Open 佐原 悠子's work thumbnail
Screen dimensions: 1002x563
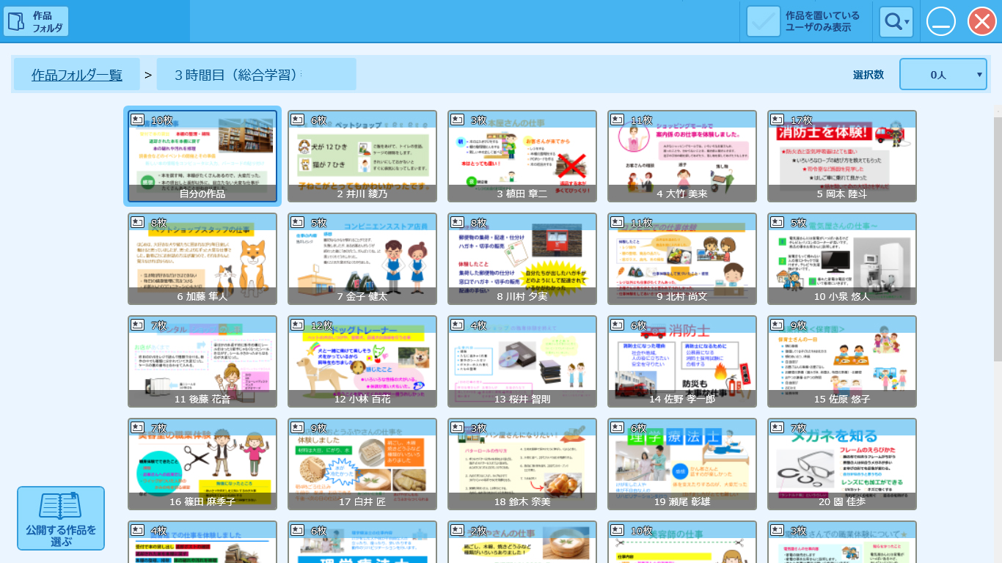[x=842, y=361]
